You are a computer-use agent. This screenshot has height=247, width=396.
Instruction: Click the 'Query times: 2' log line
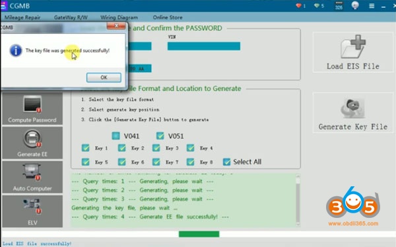143,190
